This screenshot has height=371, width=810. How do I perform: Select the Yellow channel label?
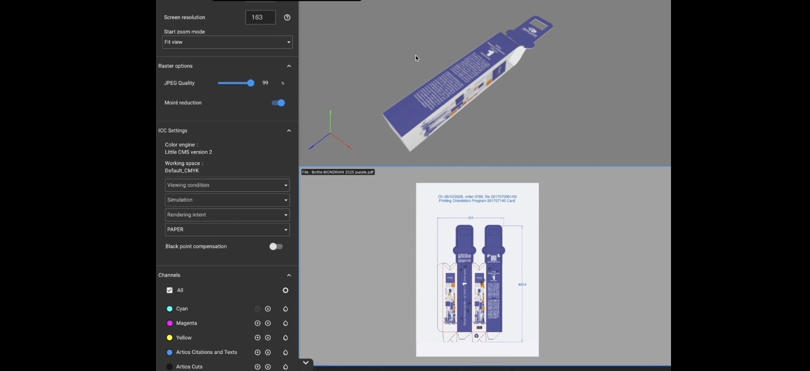184,338
